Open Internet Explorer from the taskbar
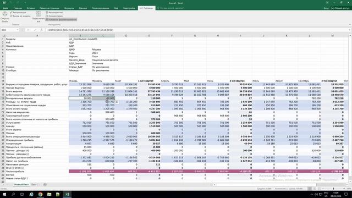Viewport: 352px width, 198px height. tap(31, 194)
